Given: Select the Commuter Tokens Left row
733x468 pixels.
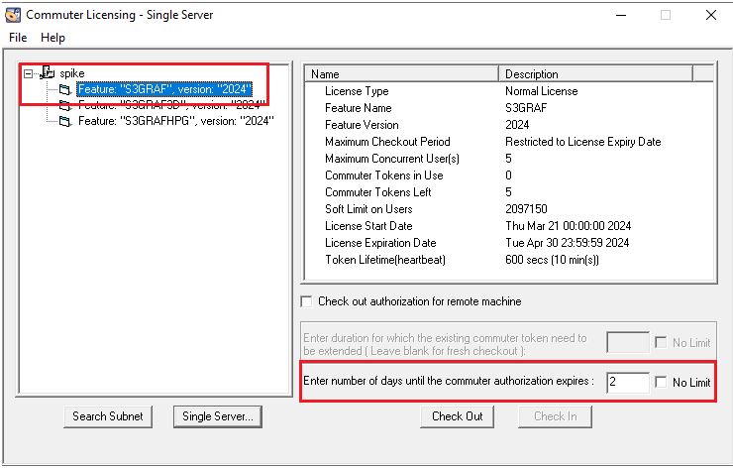Looking at the screenshot, I should (x=509, y=192).
